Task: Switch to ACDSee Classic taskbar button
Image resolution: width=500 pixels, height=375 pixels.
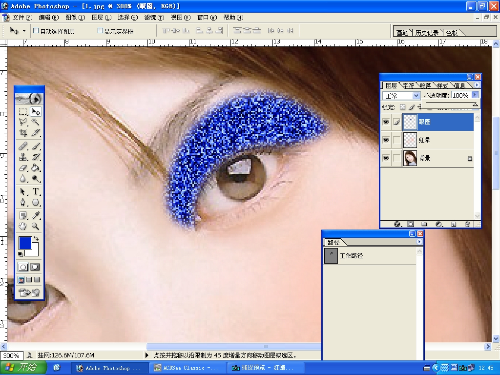Action: point(189,368)
